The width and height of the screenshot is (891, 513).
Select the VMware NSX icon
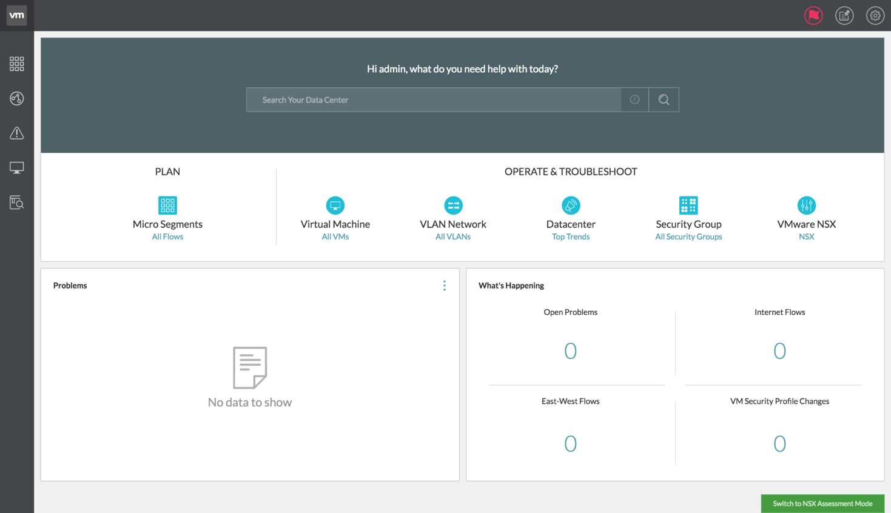coord(806,205)
